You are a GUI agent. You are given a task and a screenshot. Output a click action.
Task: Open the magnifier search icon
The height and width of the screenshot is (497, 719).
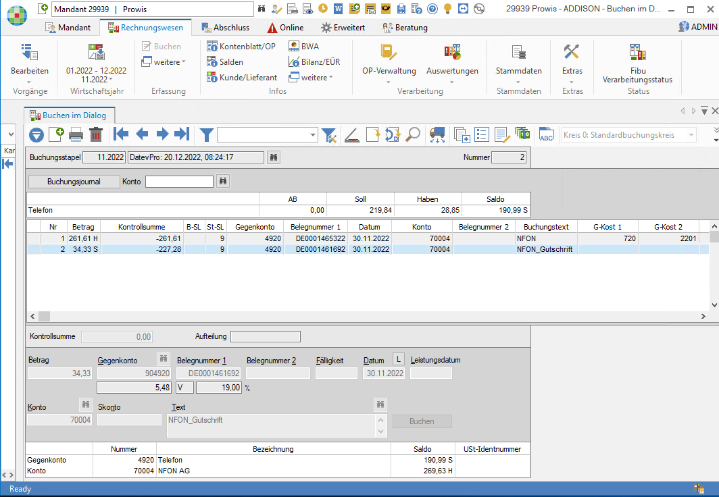[x=413, y=134]
